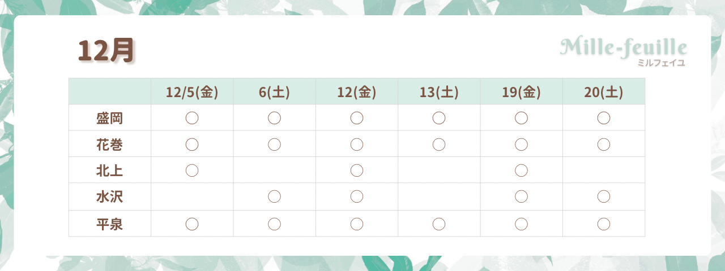725x271 pixels.
Task: Click the circle for 盛岡 on 12/5(金)
Action: pyautogui.click(x=192, y=118)
